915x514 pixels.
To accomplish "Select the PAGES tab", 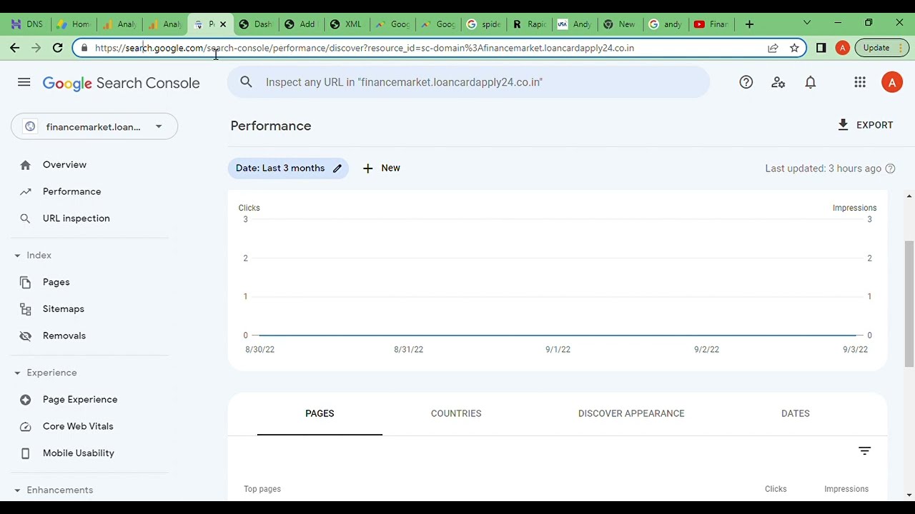I will click(x=320, y=413).
